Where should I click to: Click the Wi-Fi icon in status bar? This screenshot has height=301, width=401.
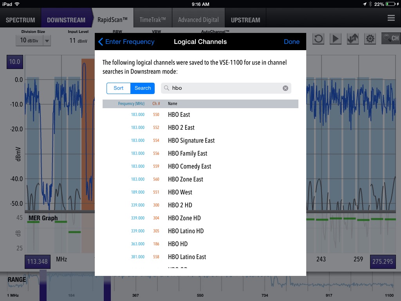click(17, 4)
